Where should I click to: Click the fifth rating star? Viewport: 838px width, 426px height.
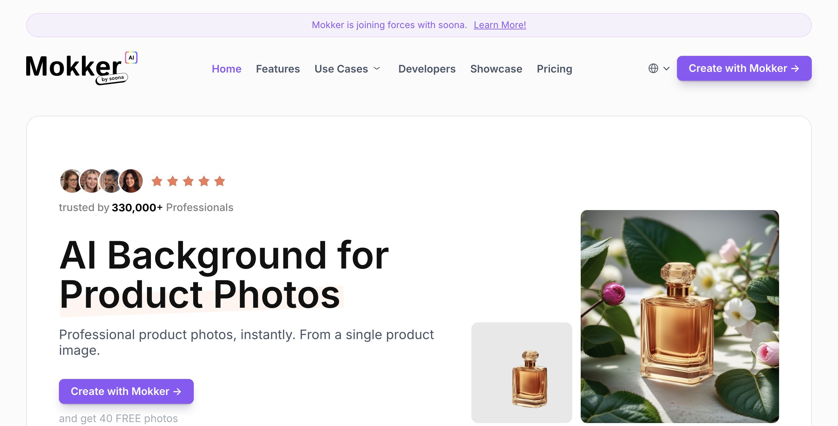click(220, 181)
